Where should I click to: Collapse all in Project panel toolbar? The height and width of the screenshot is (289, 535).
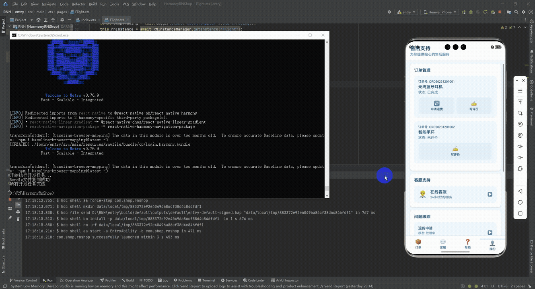pos(53,20)
